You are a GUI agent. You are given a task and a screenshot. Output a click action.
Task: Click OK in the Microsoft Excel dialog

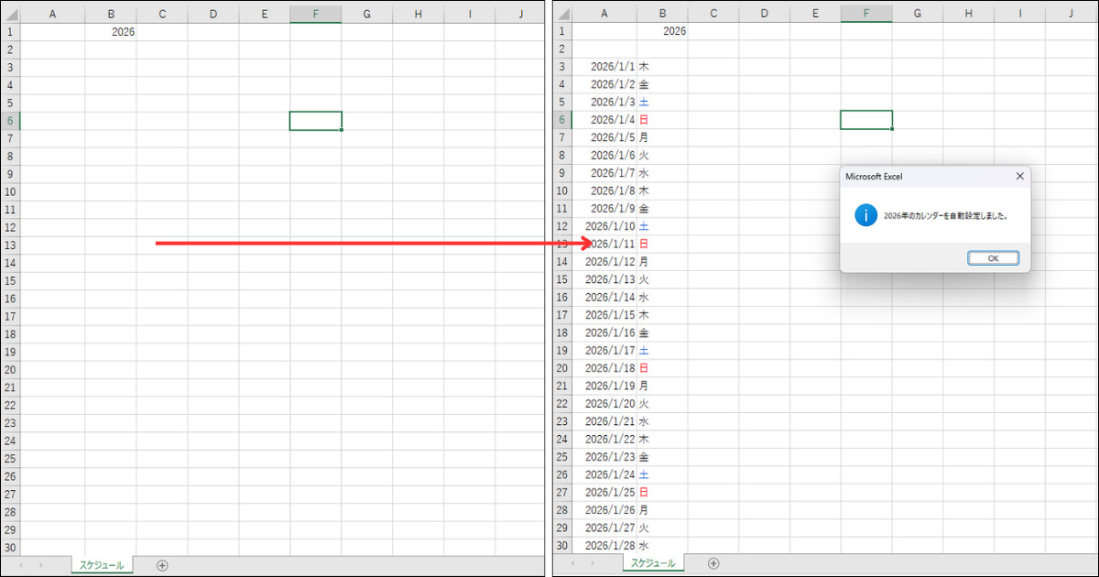coord(993,258)
